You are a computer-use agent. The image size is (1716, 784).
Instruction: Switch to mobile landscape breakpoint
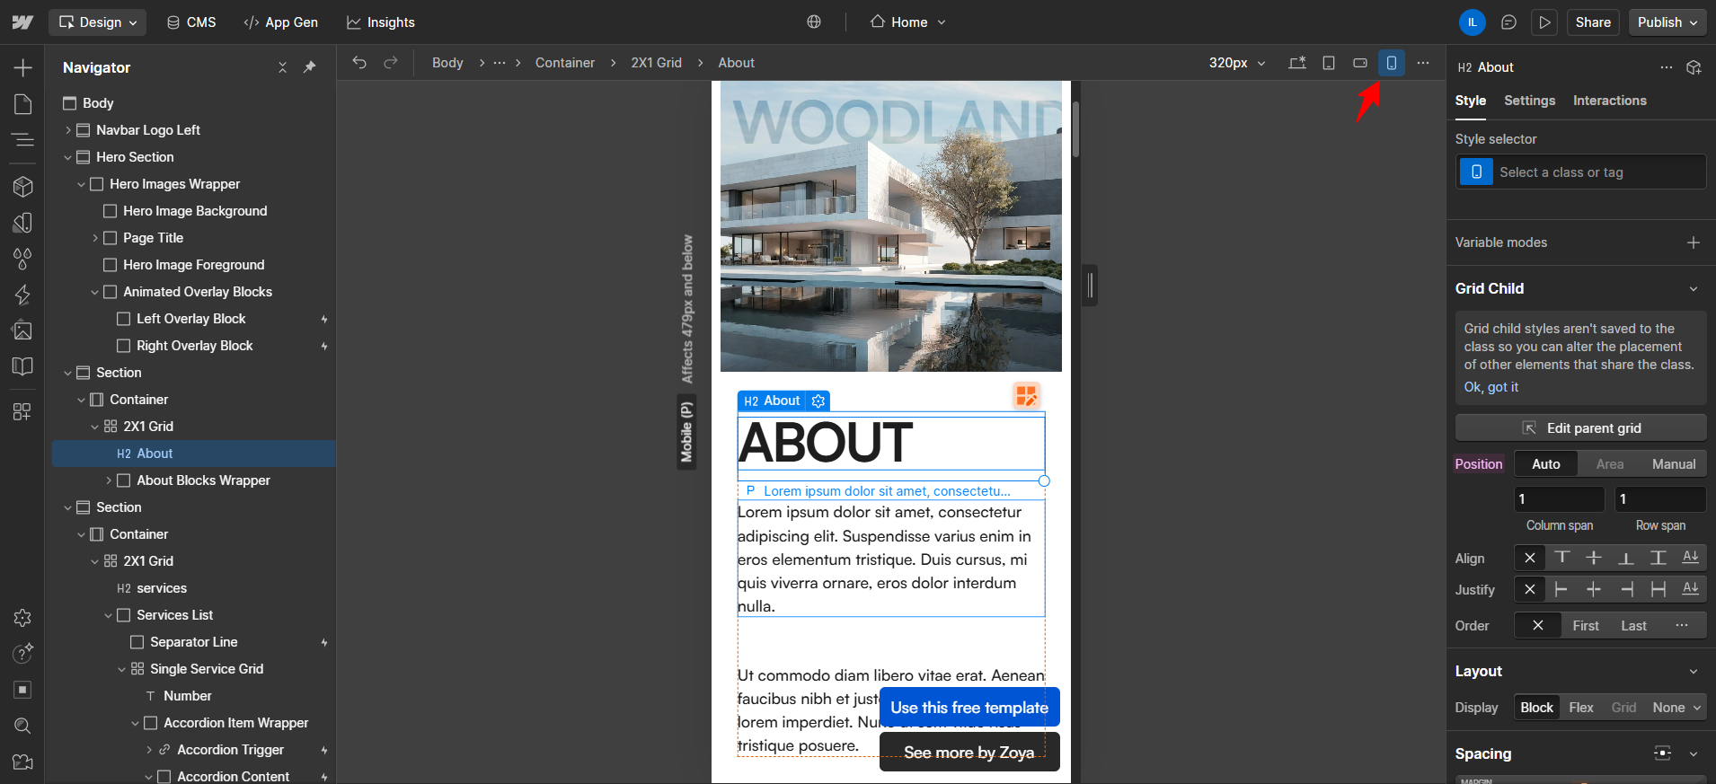pyautogui.click(x=1360, y=63)
